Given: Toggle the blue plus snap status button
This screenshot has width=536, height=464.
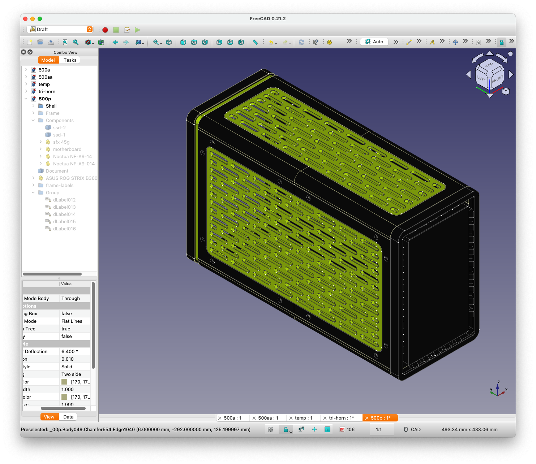Looking at the screenshot, I should click(314, 429).
